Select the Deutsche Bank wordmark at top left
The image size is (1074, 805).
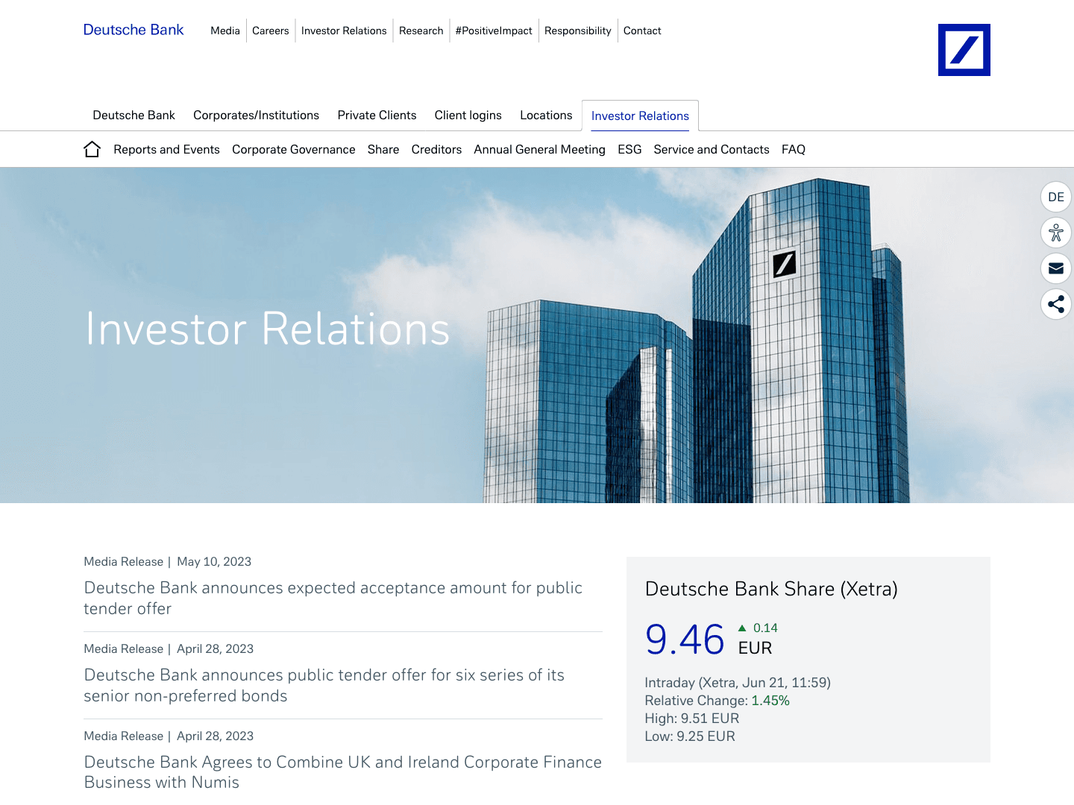[134, 30]
